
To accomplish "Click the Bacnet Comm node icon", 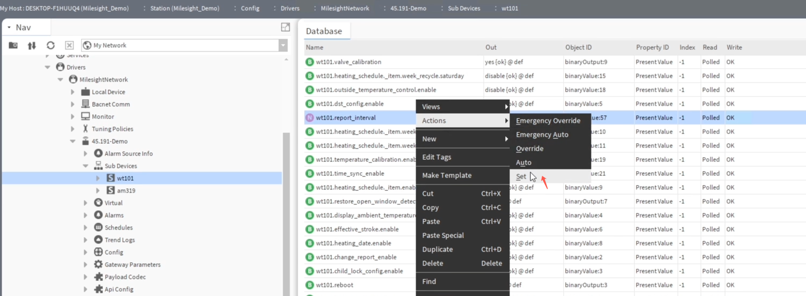I will click(x=85, y=104).
